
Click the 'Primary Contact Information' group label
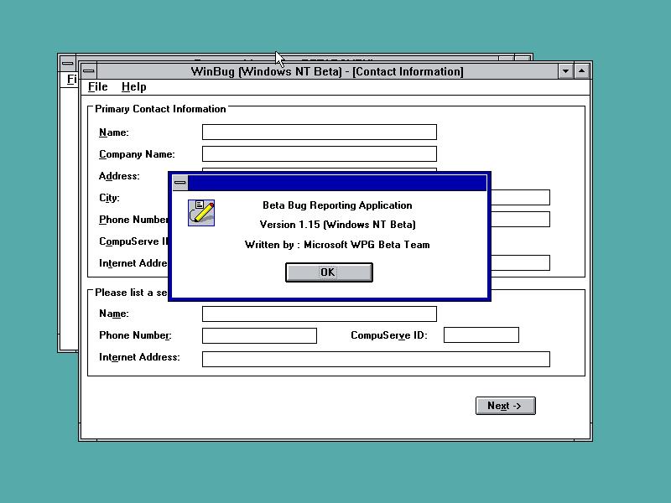[x=160, y=109]
